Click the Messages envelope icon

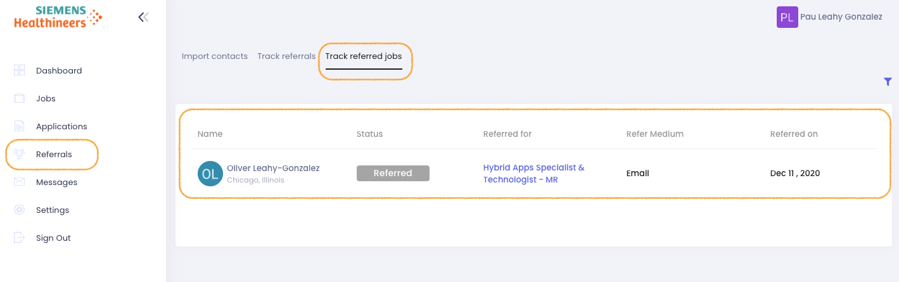pyautogui.click(x=19, y=182)
